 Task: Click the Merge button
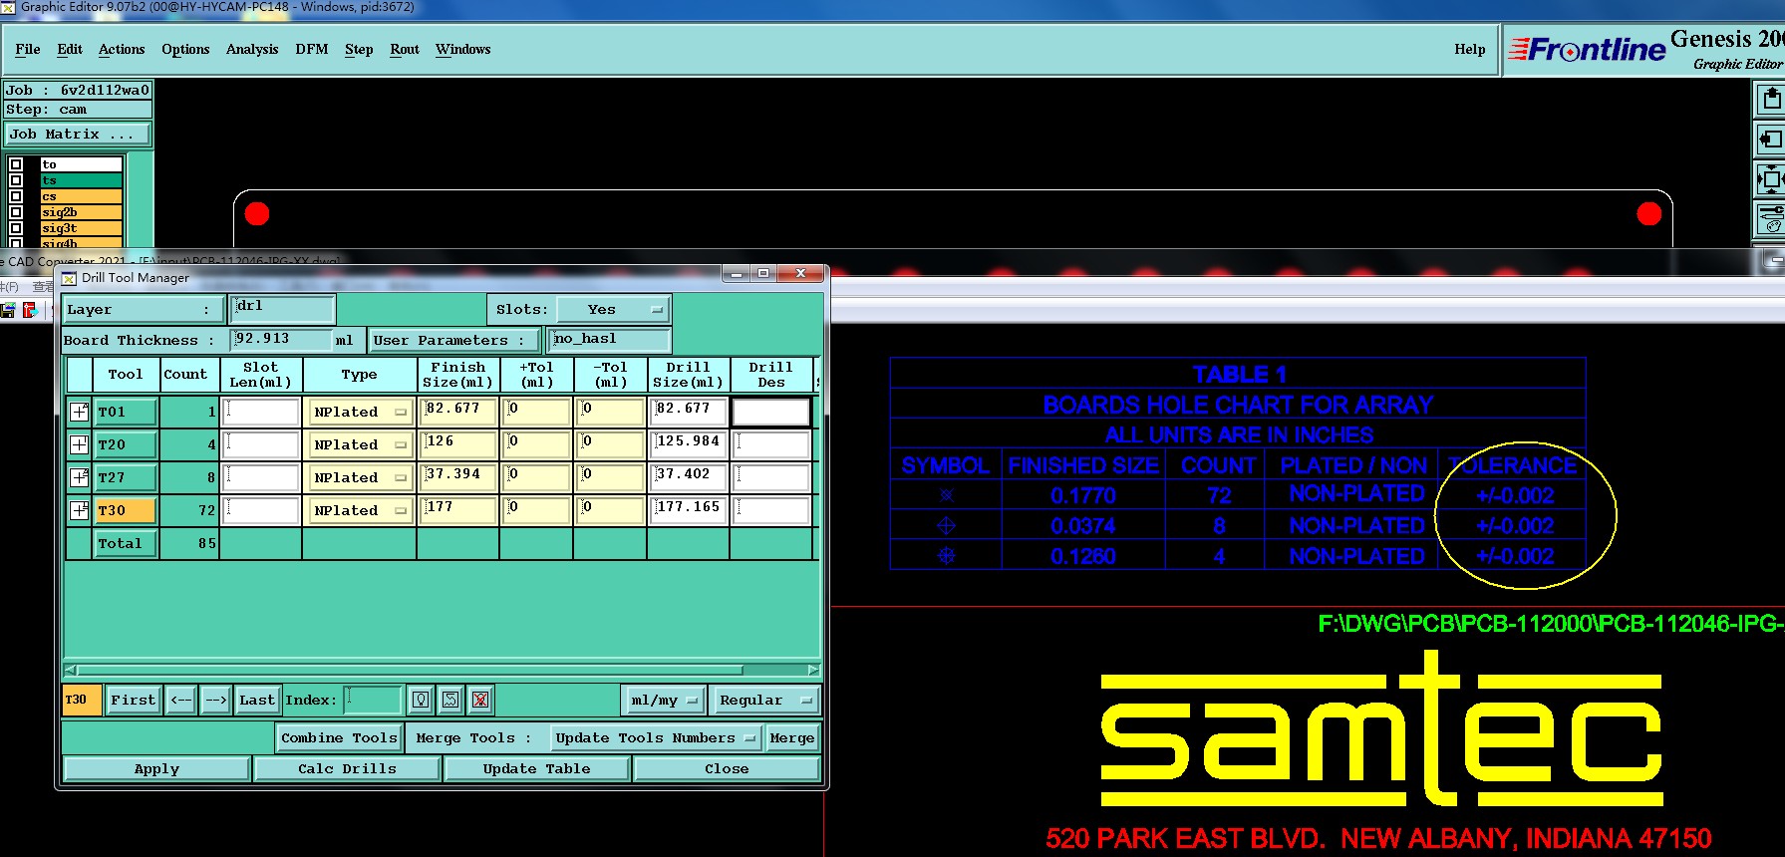792,738
